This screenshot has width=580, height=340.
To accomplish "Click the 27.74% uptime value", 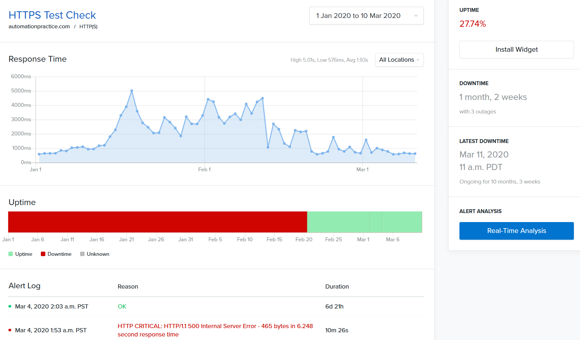I will tap(472, 24).
